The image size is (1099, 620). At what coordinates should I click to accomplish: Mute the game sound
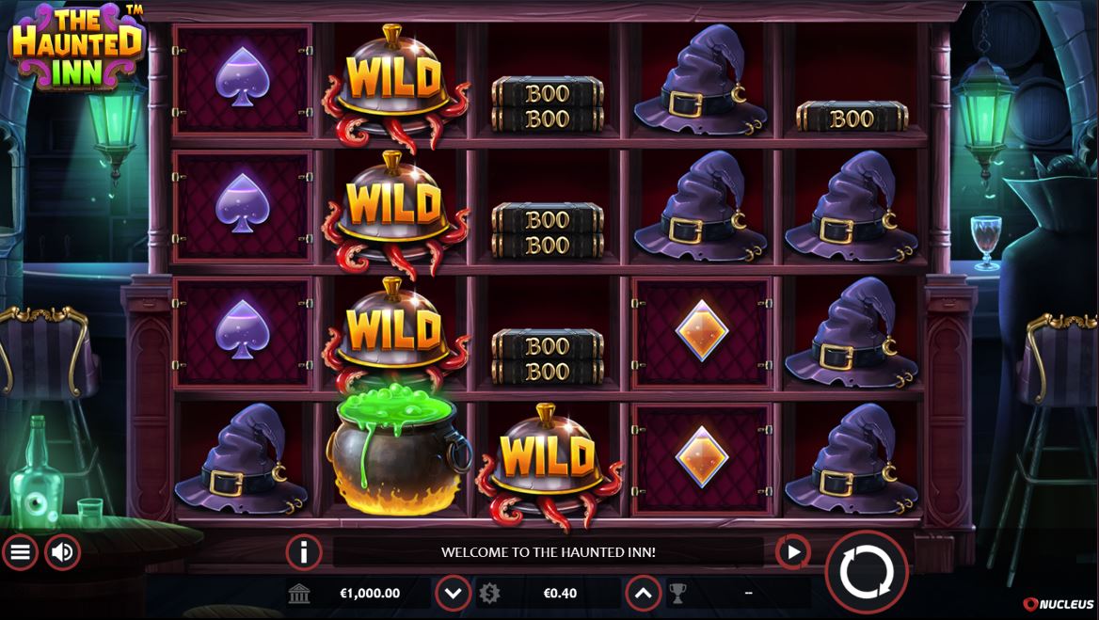pos(62,553)
